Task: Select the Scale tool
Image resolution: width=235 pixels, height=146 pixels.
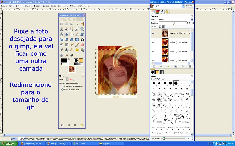Action: pyautogui.click(x=62, y=39)
